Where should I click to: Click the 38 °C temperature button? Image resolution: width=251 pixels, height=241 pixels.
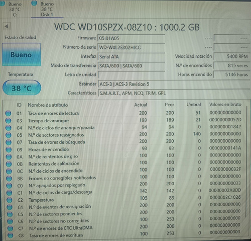pyautogui.click(x=22, y=88)
